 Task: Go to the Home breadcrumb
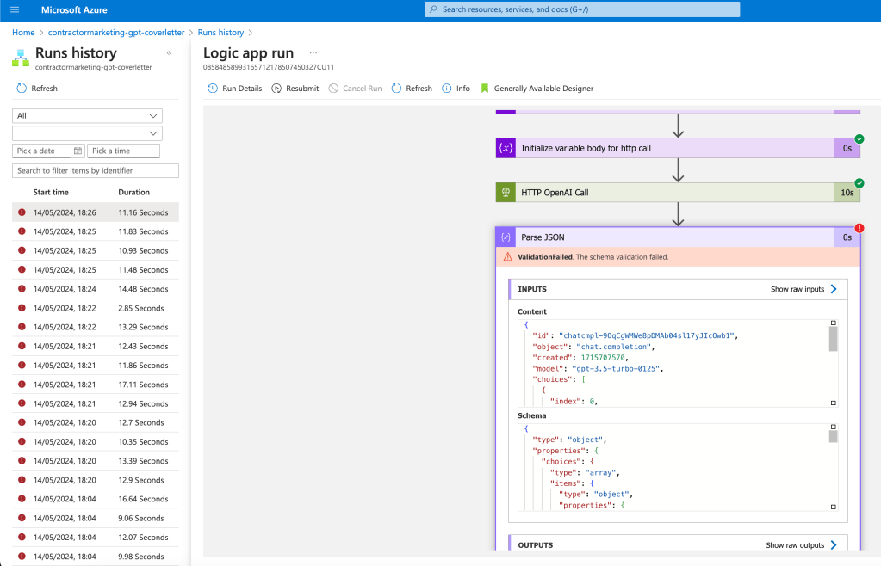coord(23,33)
